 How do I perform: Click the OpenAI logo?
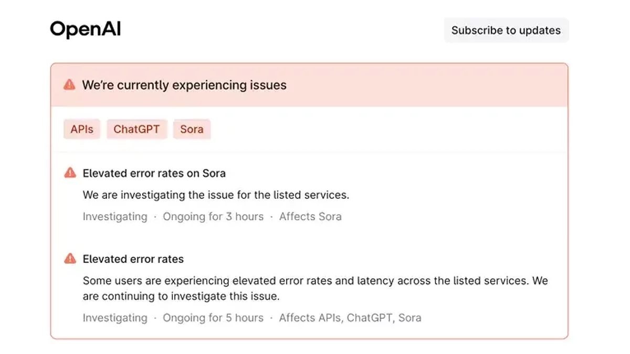tap(86, 29)
